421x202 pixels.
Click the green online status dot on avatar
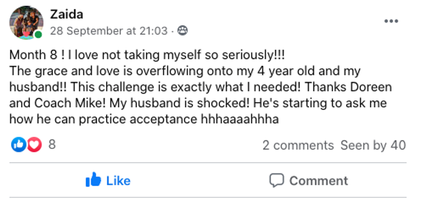point(39,35)
